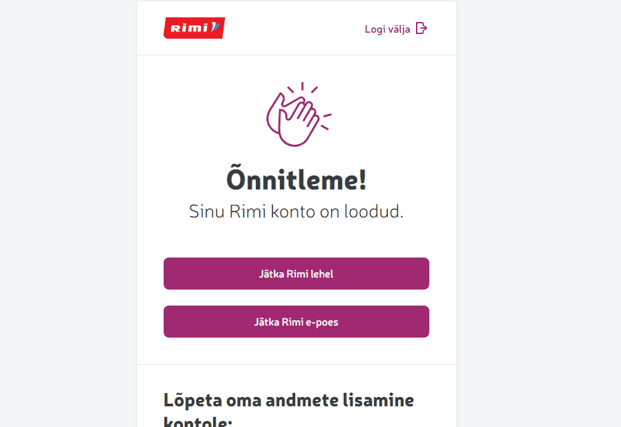621x427 pixels.
Task: Continue with the 'Jätka Rimi e-poes' button
Action: coord(296,322)
